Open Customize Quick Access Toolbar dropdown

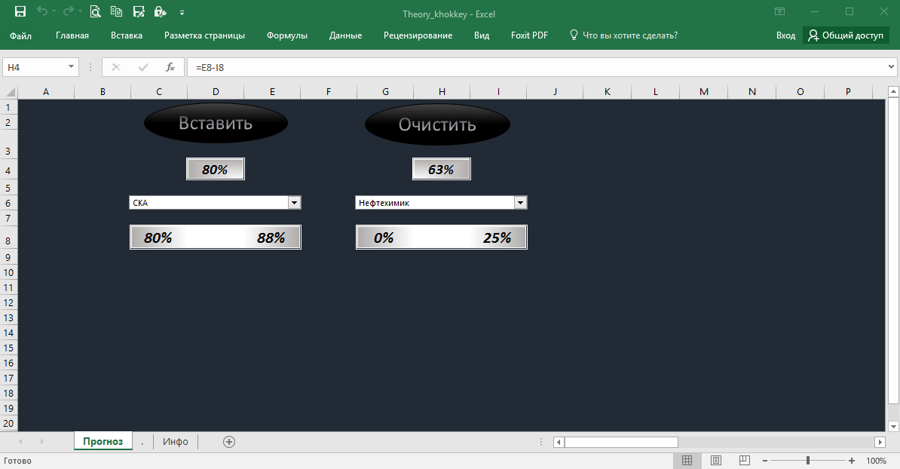[182, 12]
